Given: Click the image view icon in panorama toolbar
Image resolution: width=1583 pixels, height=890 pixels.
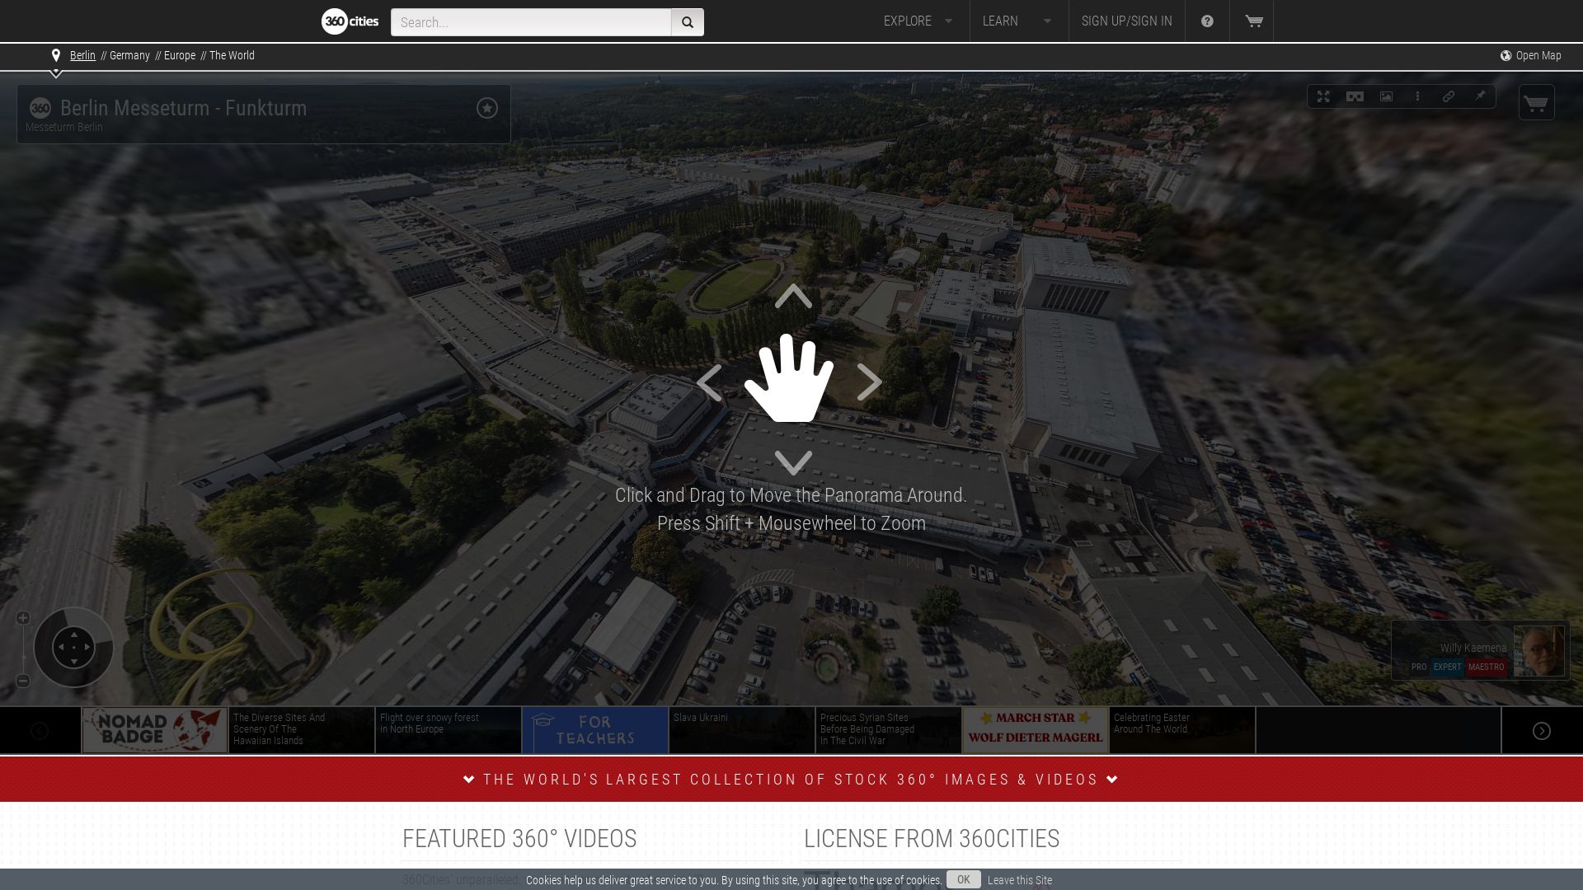Looking at the screenshot, I should [x=1386, y=96].
